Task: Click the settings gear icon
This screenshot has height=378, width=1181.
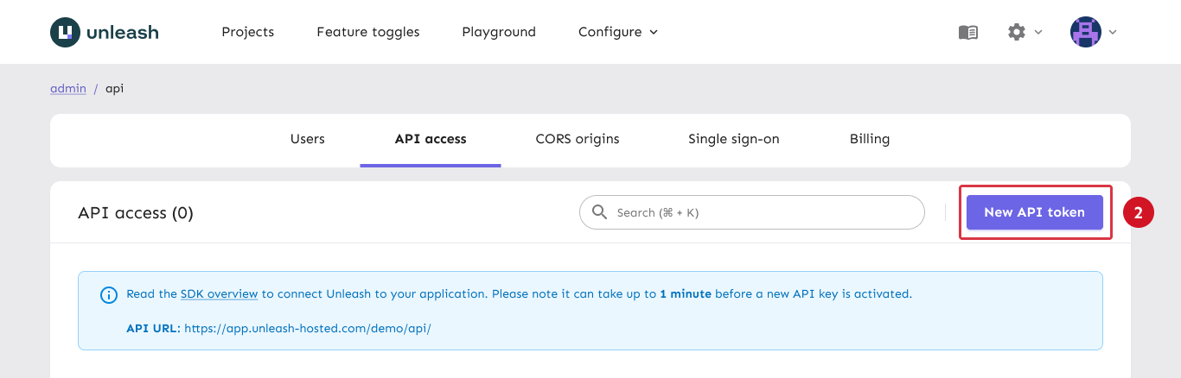Action: coord(1017,32)
